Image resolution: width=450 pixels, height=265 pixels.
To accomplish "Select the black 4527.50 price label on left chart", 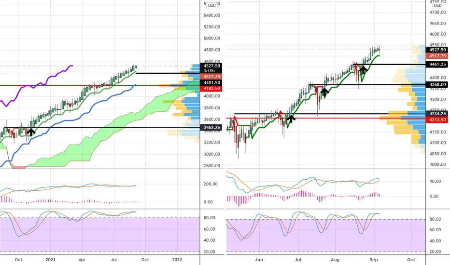I will click(x=211, y=66).
